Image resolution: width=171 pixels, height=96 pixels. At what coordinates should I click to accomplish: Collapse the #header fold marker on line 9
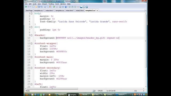coord(32,35)
